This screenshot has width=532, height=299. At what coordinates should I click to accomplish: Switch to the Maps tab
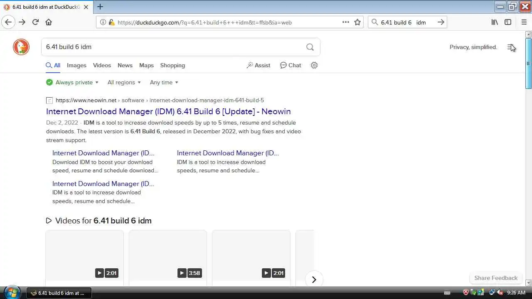point(146,65)
